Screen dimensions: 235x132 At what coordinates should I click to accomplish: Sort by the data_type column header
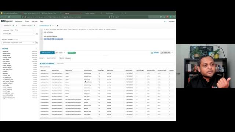[101, 70]
